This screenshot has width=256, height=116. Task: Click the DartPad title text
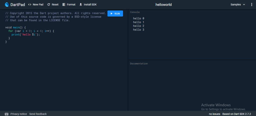[18, 4]
